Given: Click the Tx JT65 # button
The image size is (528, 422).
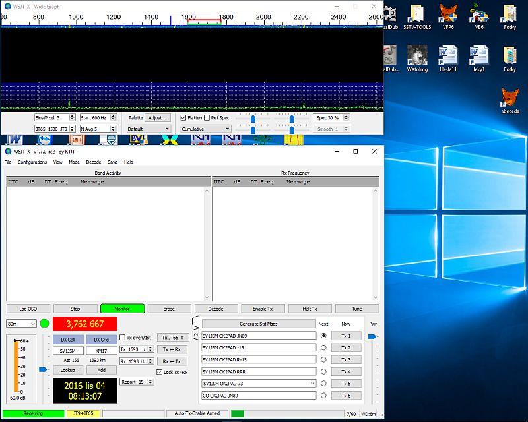Looking at the screenshot, I should pos(173,337).
